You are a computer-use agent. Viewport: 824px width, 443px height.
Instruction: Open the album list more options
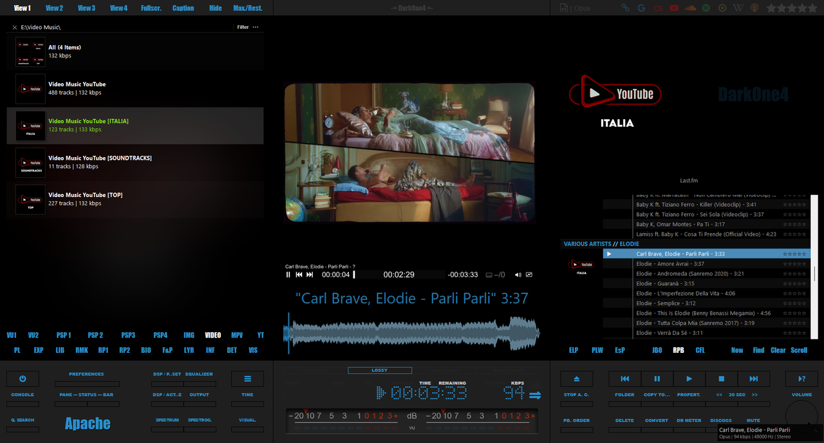[x=256, y=27]
